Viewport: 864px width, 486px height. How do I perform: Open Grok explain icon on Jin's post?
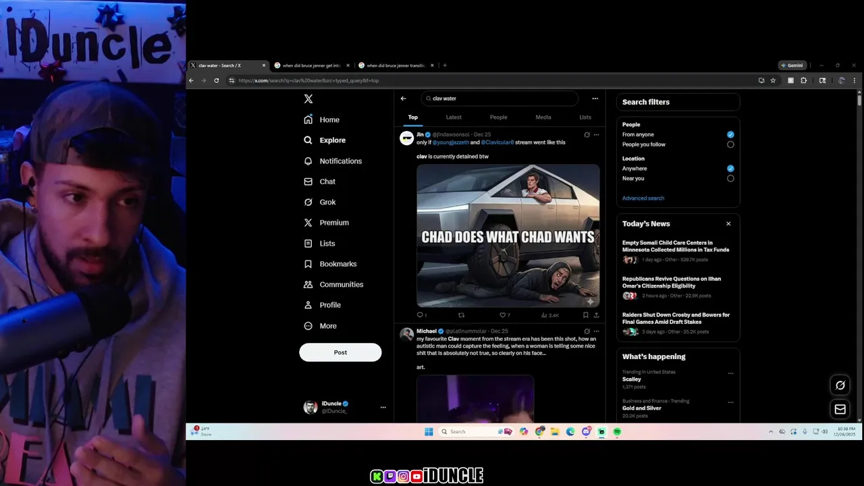click(587, 135)
